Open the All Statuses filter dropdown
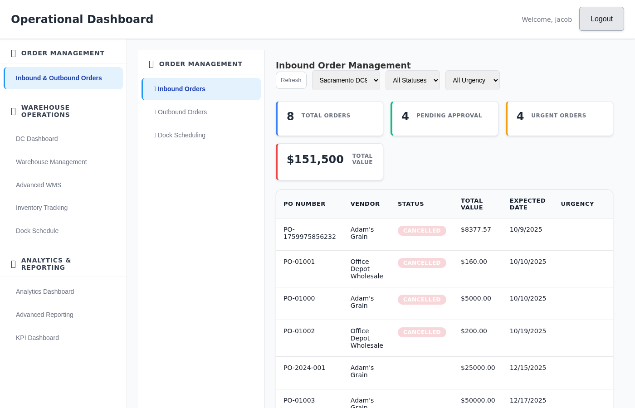The height and width of the screenshot is (408, 635). [x=413, y=80]
